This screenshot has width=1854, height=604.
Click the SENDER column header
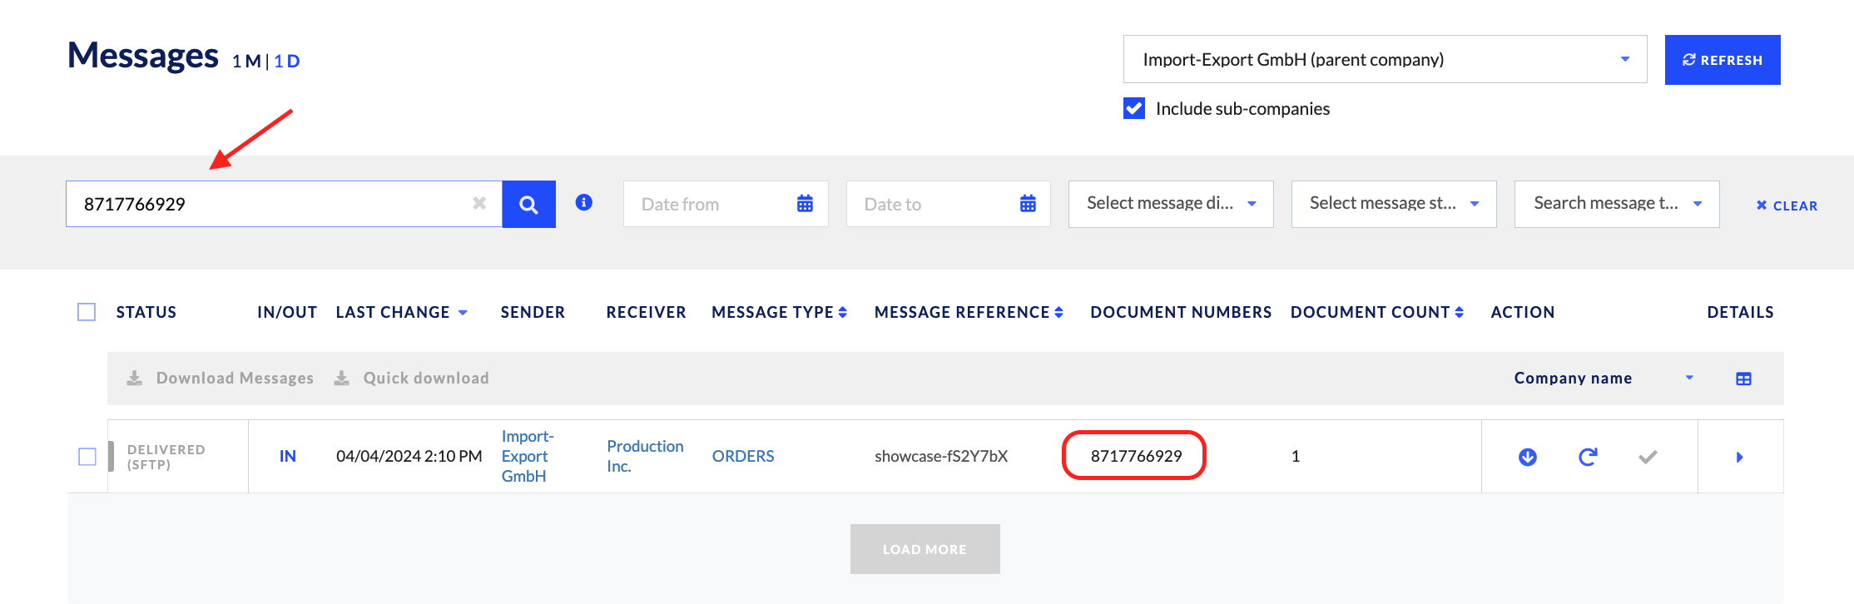pyautogui.click(x=533, y=312)
